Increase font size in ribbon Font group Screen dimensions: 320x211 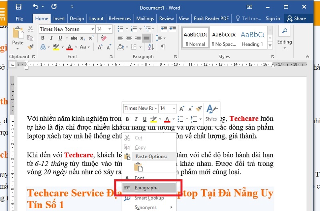coord(100,47)
